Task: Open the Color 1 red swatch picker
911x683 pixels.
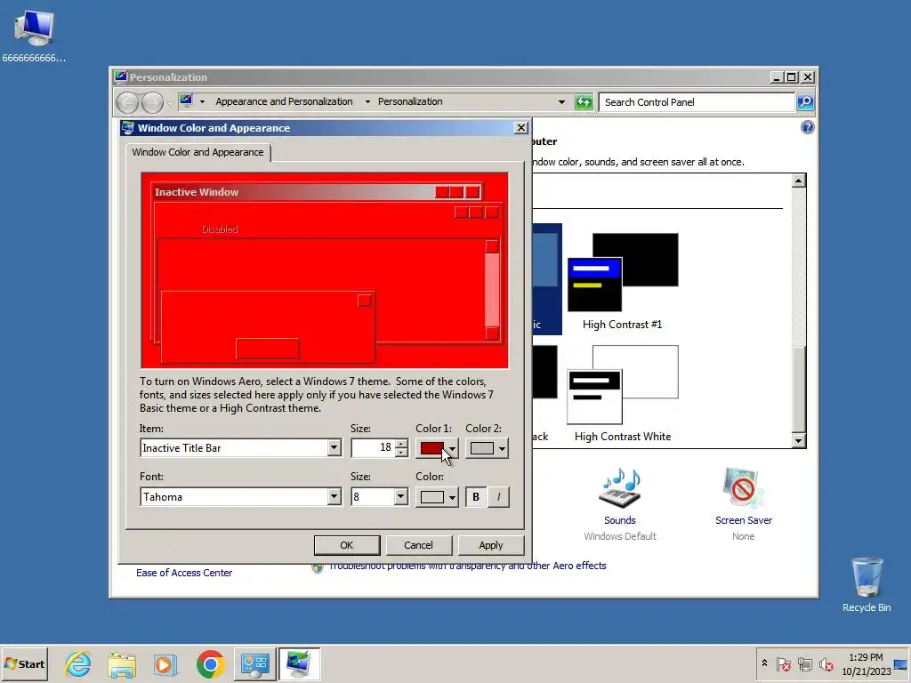Action: click(x=437, y=448)
